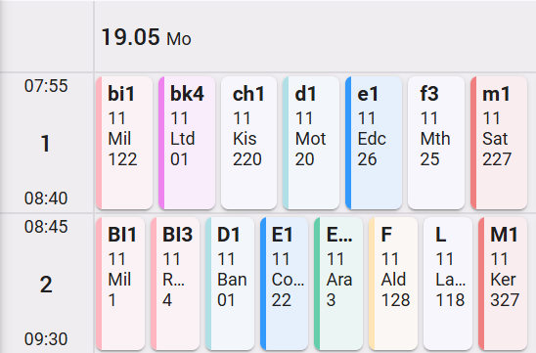Screen dimensions: 536x353
Task: Open the F lesson in room 128
Action: (x=393, y=284)
